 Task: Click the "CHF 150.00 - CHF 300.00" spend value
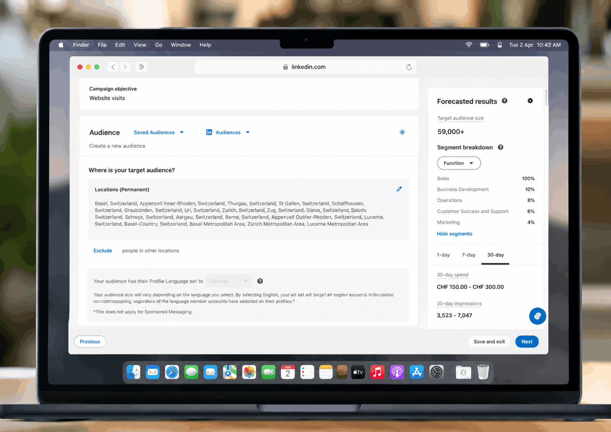pos(470,287)
